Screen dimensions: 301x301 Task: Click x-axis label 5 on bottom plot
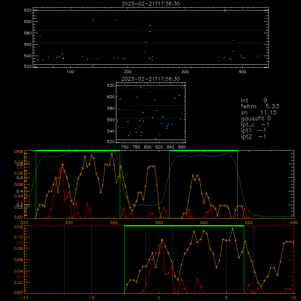pyautogui.click(x=227, y=298)
